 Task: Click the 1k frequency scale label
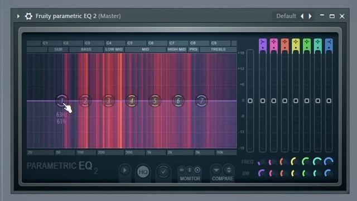[x=149, y=152]
